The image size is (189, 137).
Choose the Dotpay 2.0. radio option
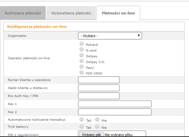point(82,61)
